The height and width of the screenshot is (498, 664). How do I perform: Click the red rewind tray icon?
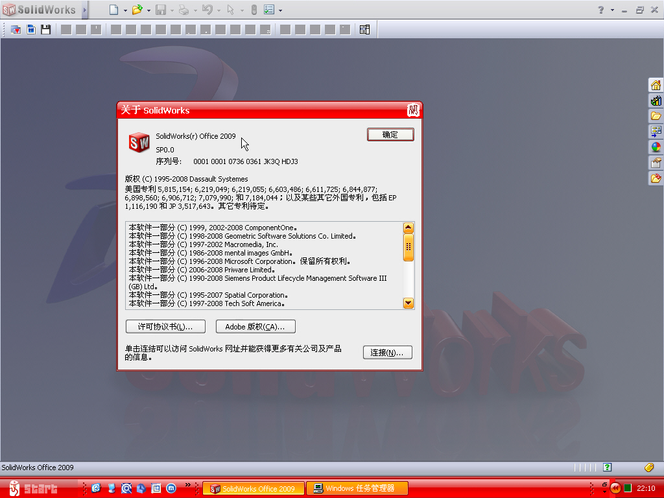tap(615, 488)
